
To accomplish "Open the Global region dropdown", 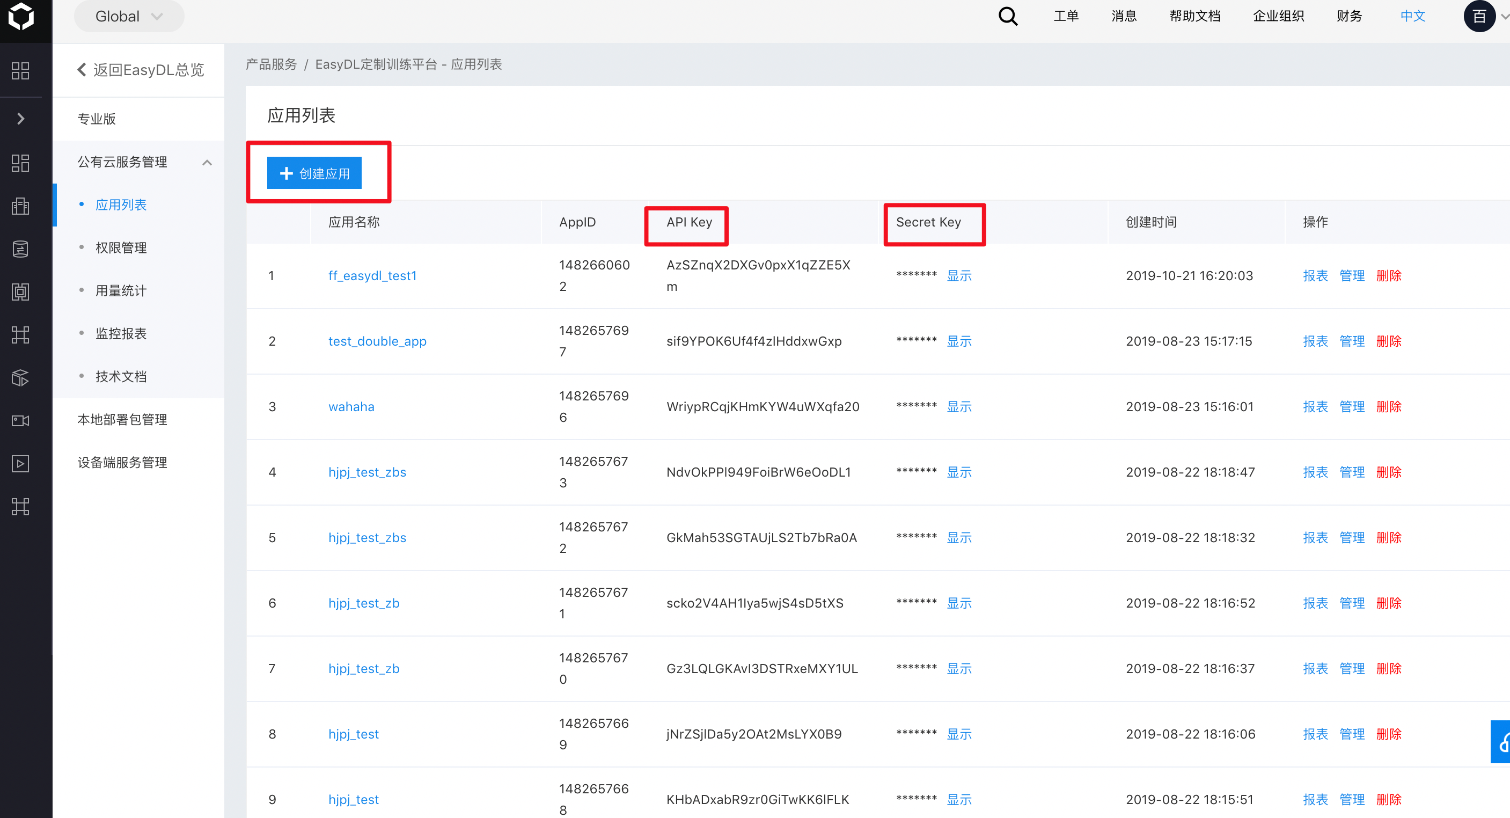I will point(128,17).
